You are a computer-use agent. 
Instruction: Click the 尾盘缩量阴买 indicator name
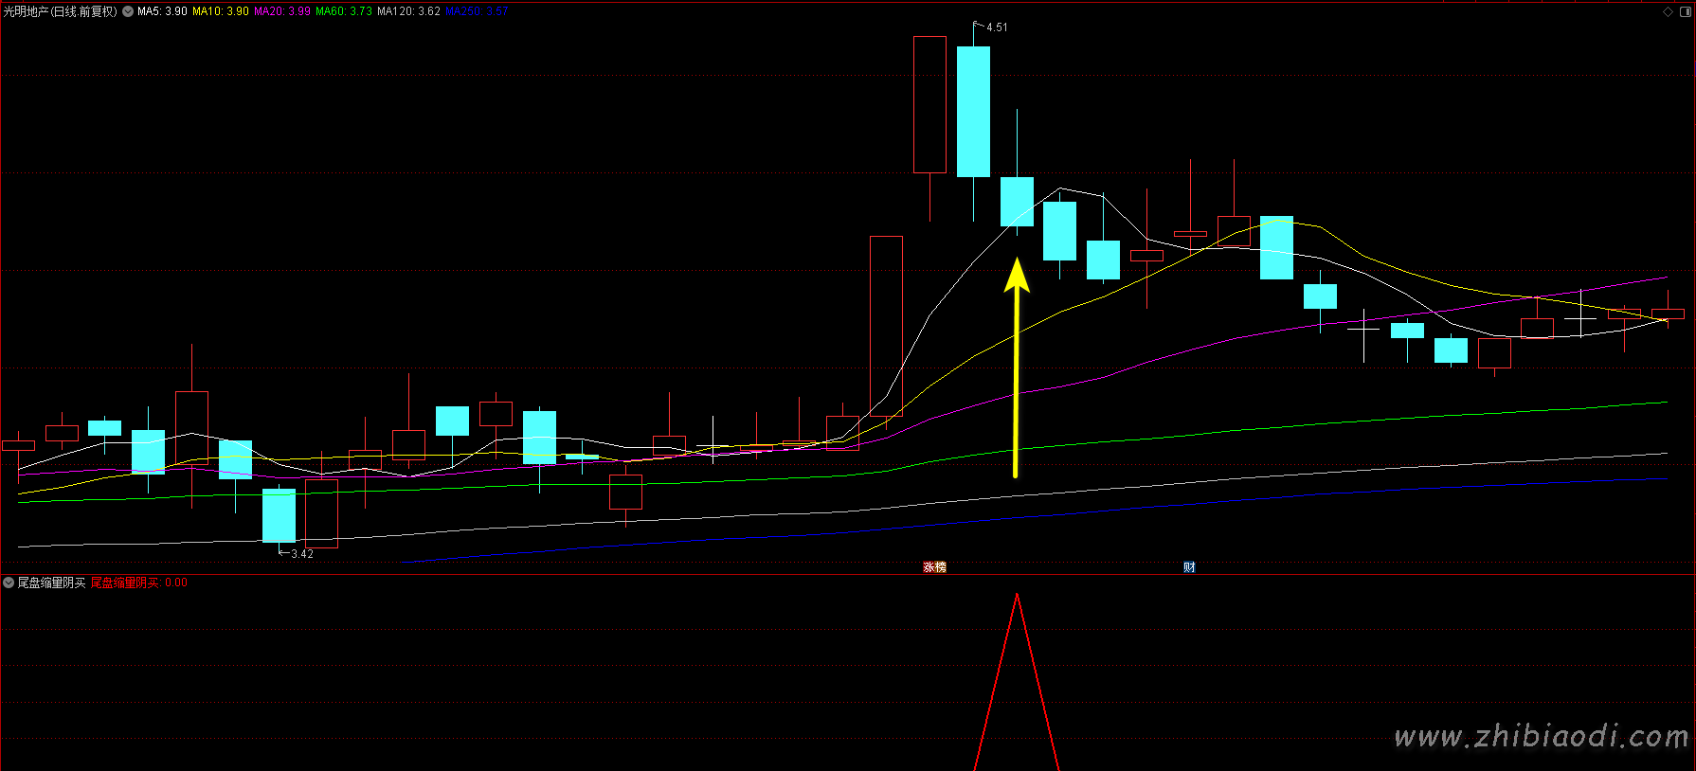[x=51, y=583]
